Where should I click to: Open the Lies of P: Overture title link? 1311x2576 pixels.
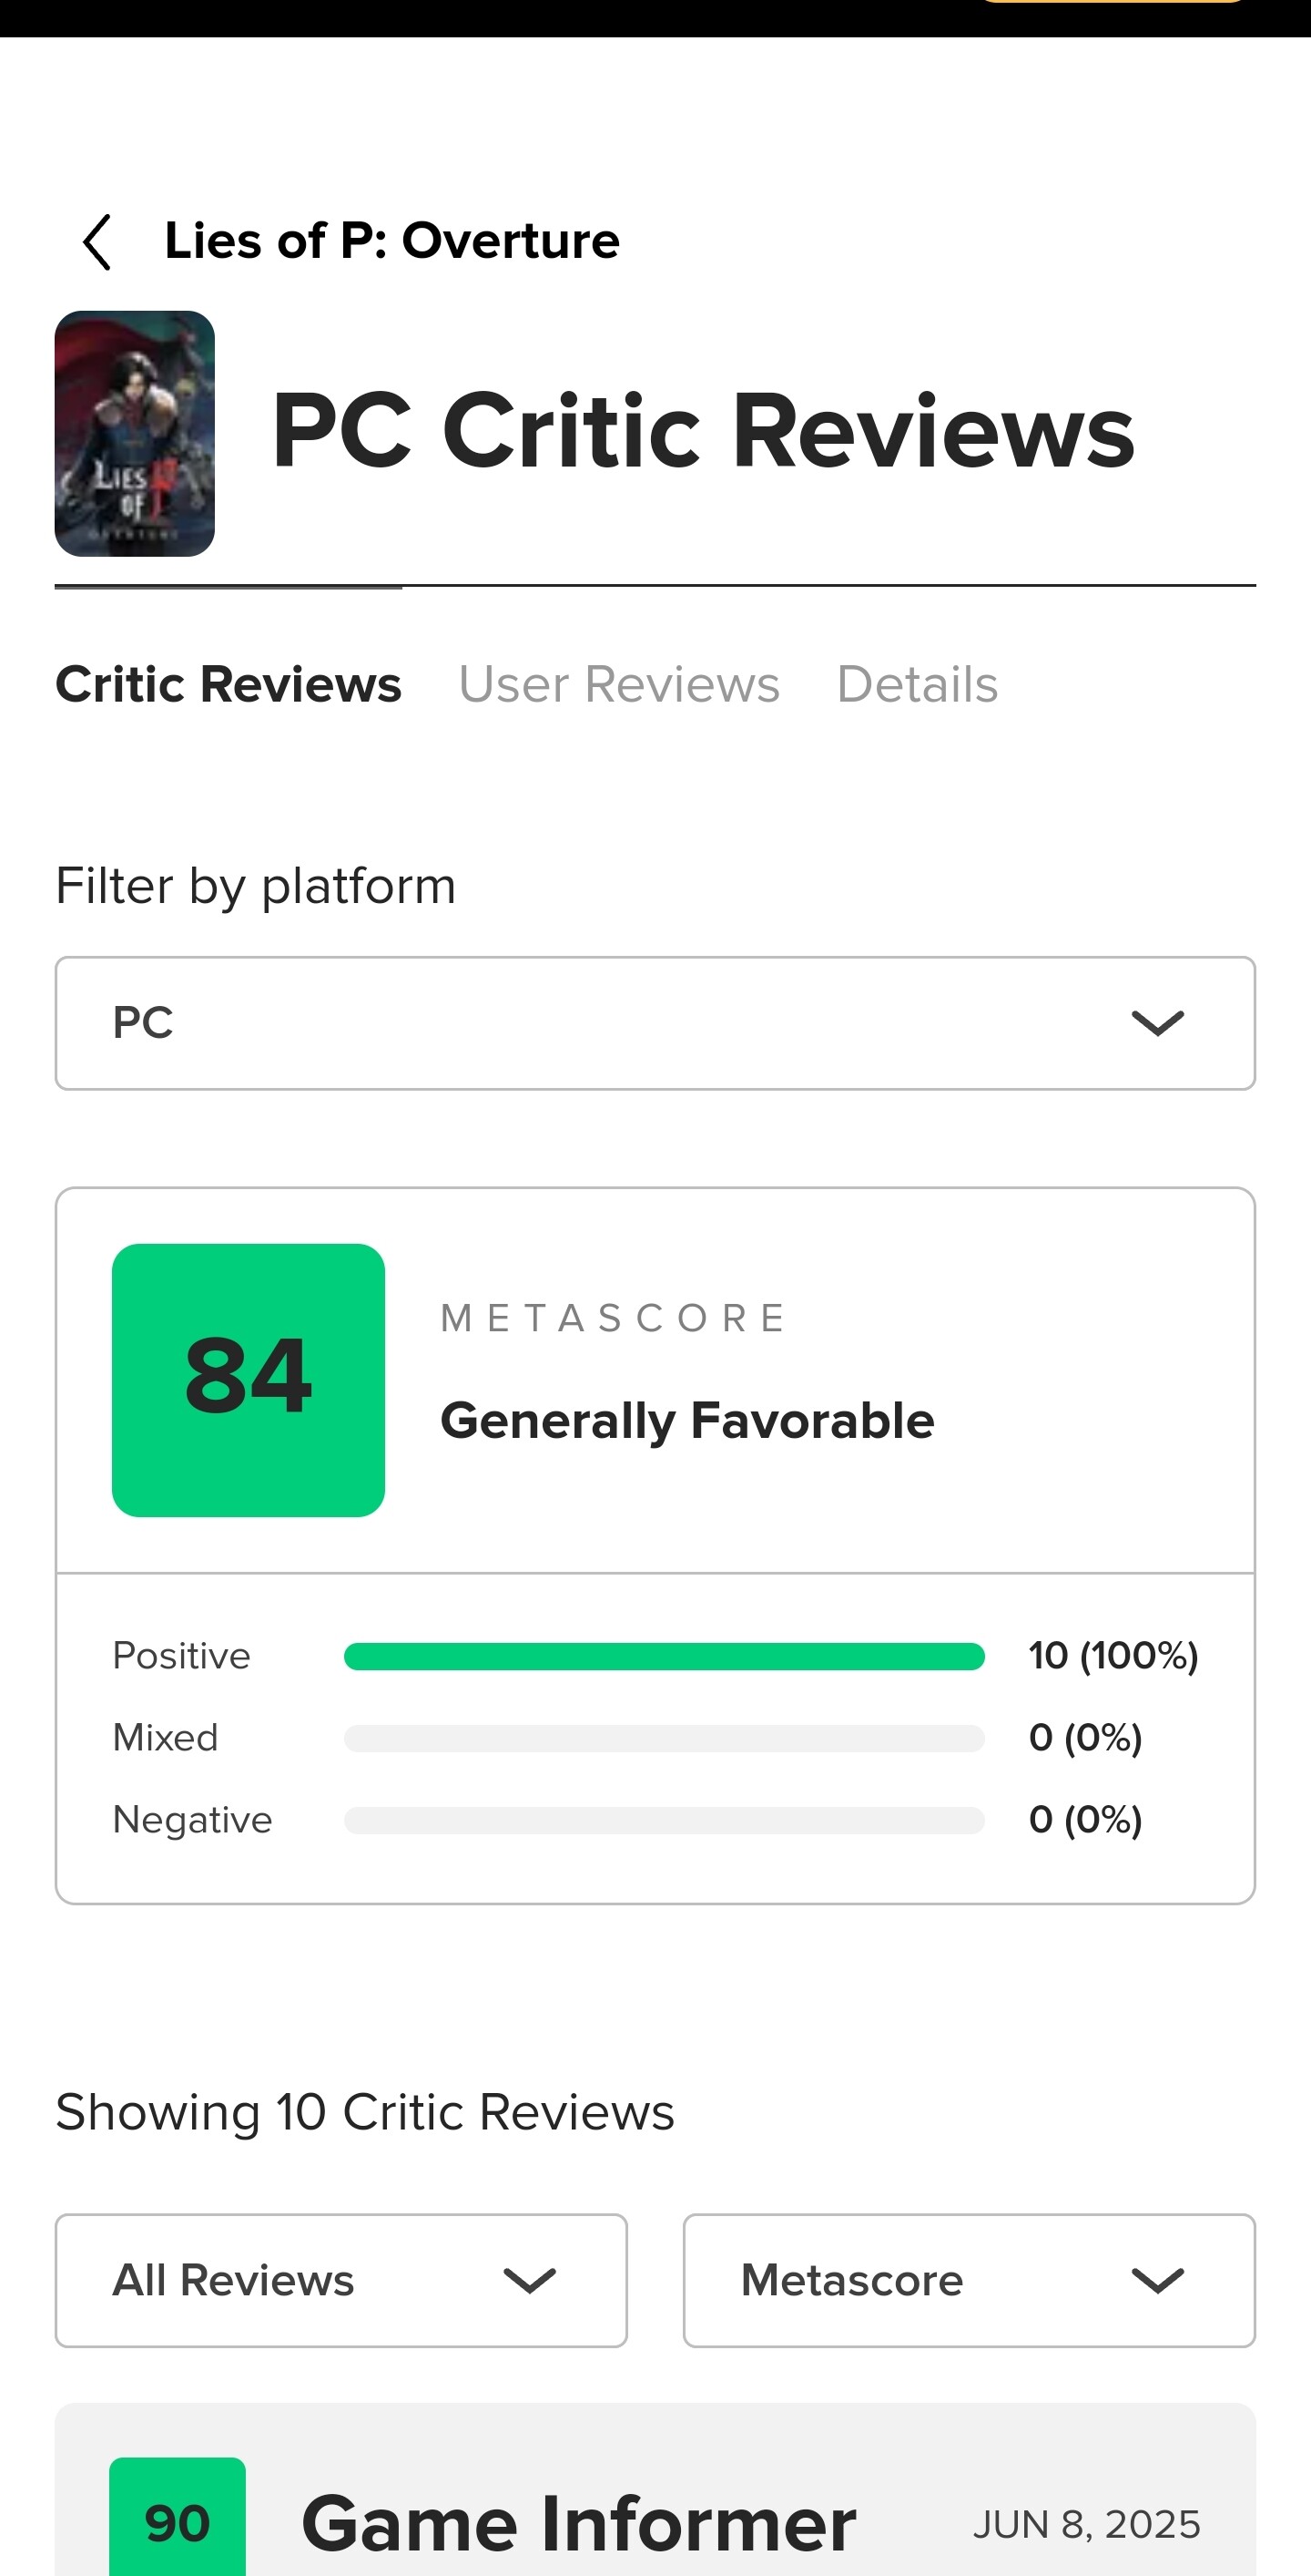pos(391,241)
